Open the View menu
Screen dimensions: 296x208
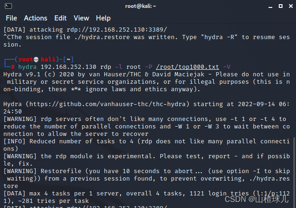pos(81,18)
